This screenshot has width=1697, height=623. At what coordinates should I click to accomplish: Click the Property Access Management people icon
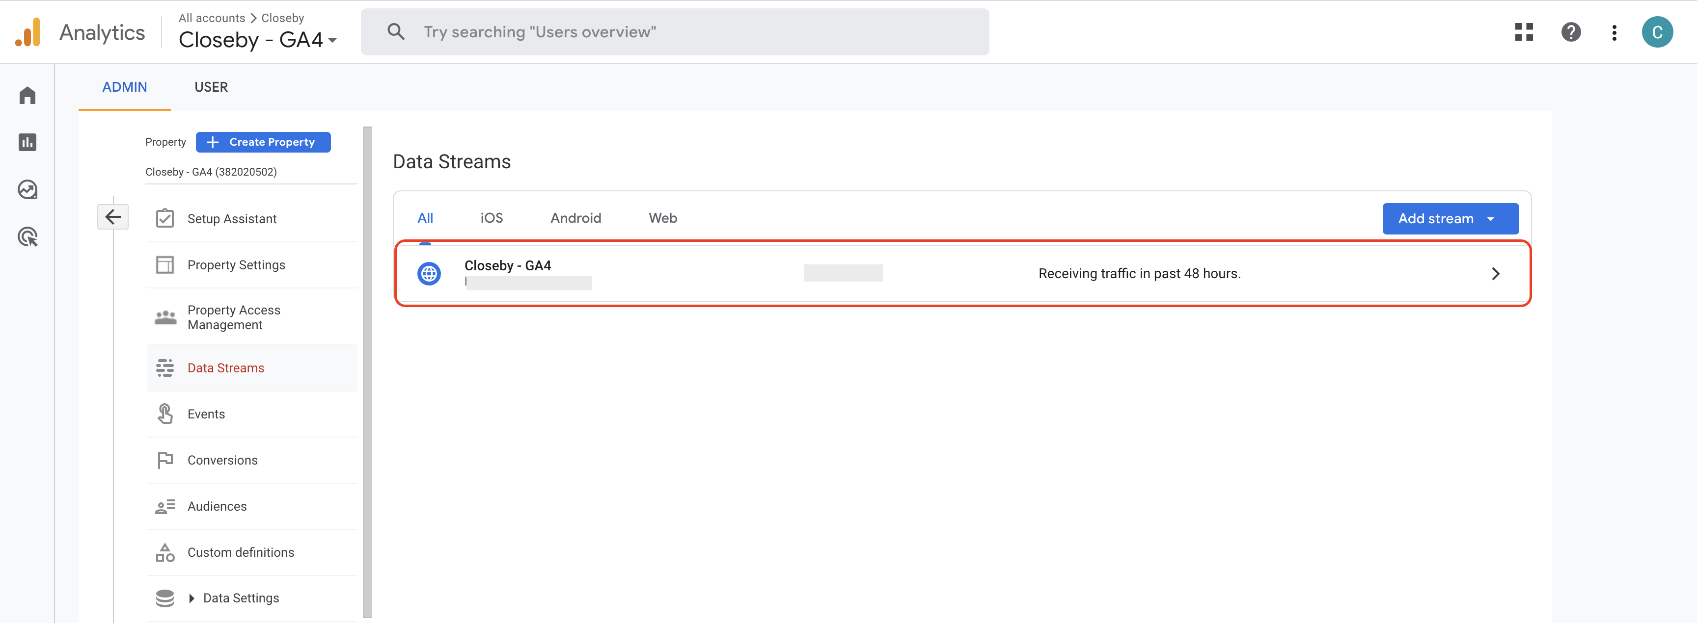[165, 317]
